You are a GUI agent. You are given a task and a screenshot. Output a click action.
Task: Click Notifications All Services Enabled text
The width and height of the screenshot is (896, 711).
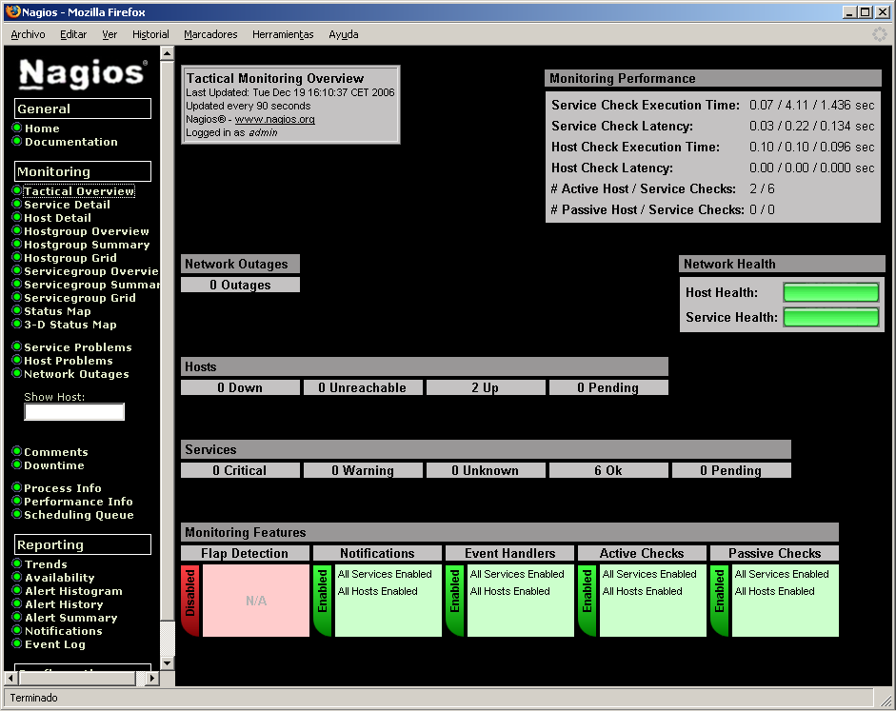coord(385,574)
